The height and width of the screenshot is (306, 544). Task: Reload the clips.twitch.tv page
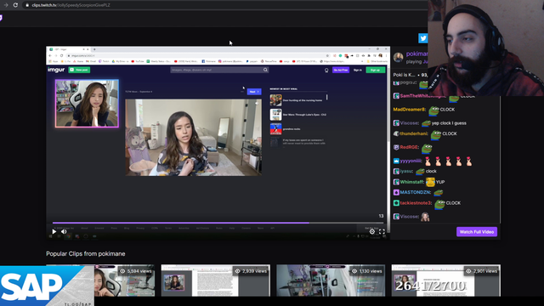15,5
